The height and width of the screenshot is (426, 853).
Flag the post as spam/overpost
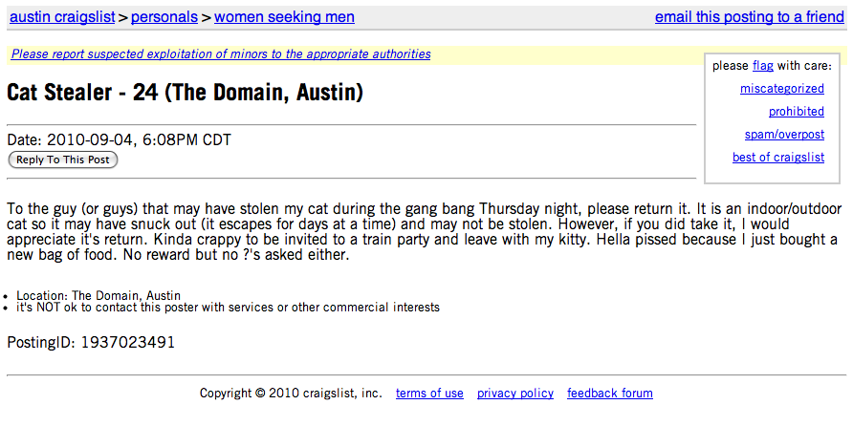pyautogui.click(x=784, y=135)
